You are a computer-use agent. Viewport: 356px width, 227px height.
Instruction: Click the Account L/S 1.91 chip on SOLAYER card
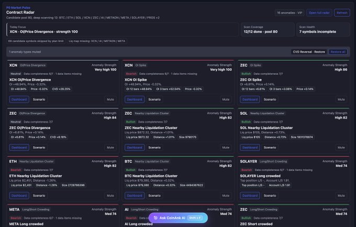click(x=280, y=185)
